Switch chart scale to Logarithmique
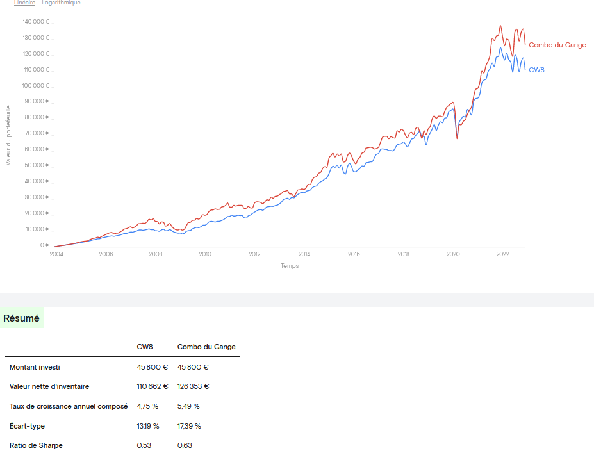Viewport: 594px width, 460px height. pos(61,3)
